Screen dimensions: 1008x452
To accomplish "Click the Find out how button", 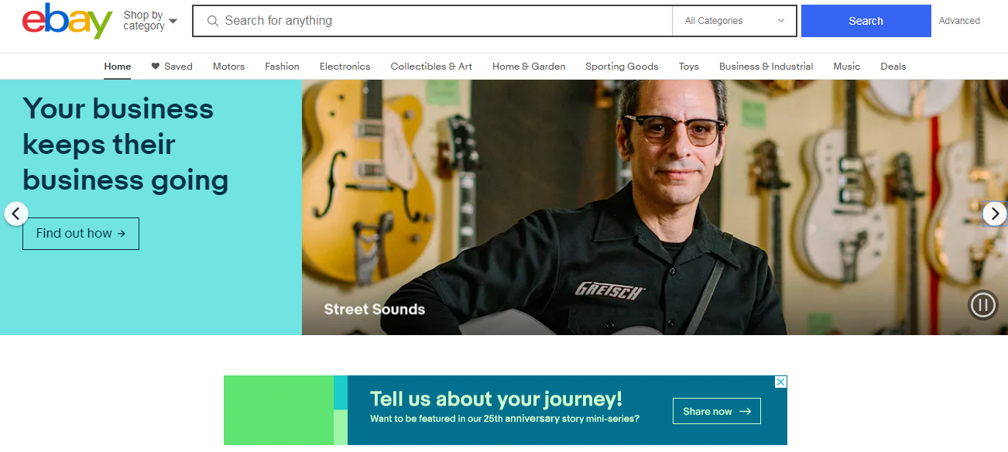I will pos(81,234).
